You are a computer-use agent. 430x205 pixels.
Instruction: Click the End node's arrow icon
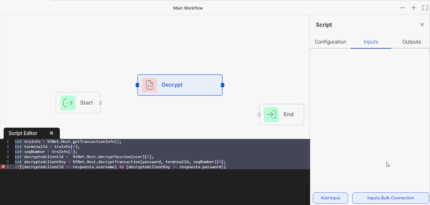(271, 114)
